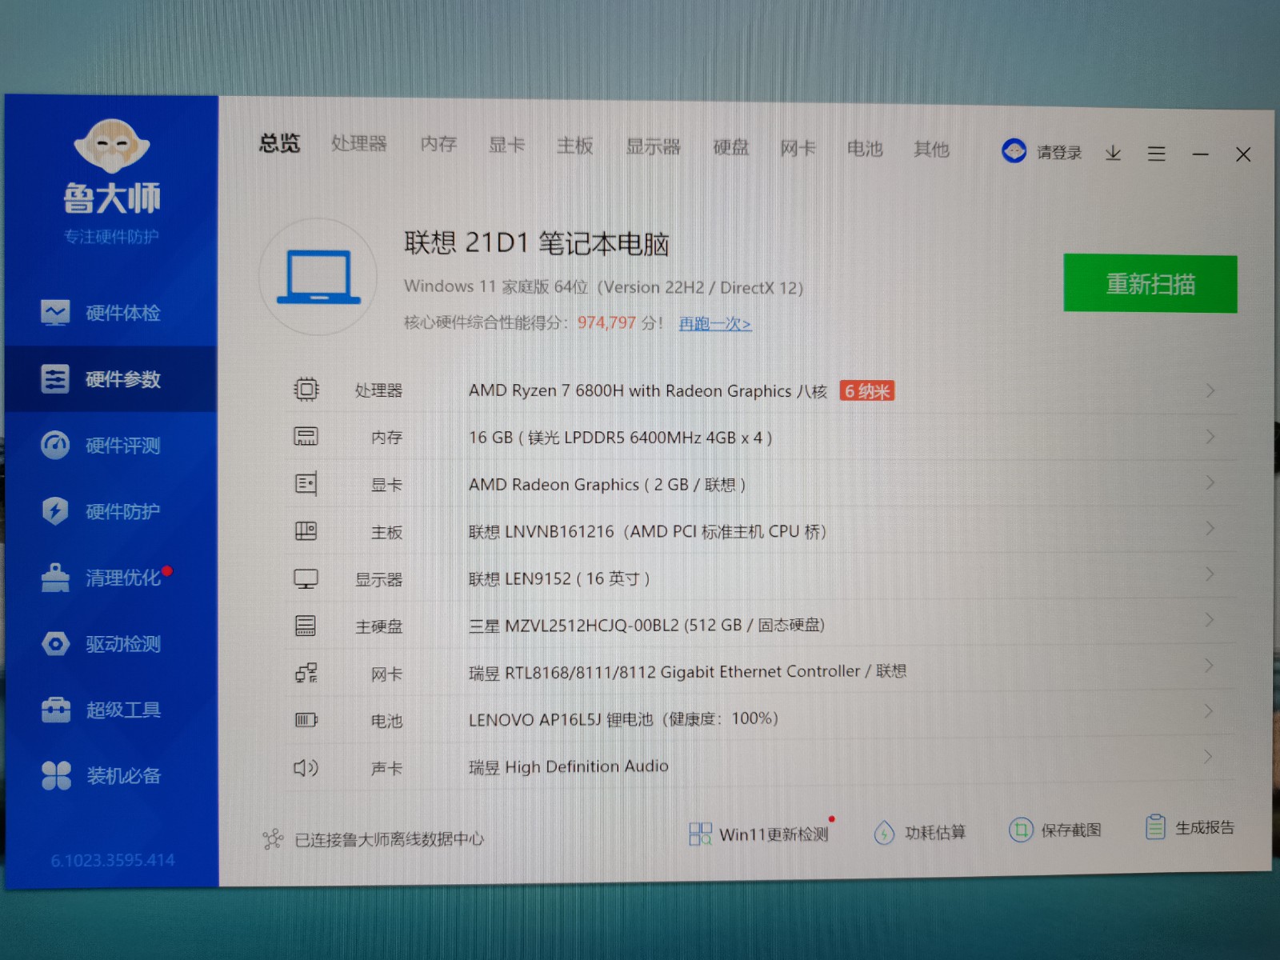This screenshot has width=1280, height=960.
Task: Expand the LNVNB161216 motherboard row chevron
Action: 1210,528
